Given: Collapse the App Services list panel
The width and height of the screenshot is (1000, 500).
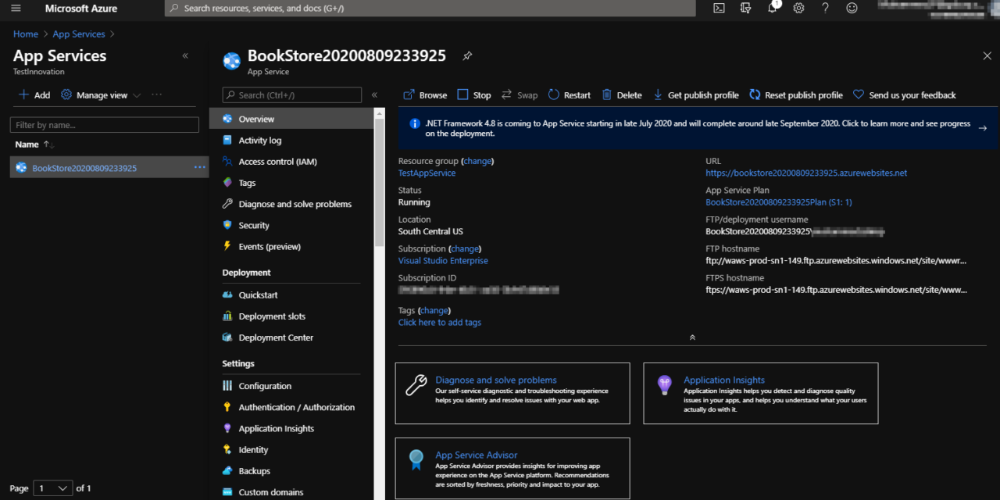Looking at the screenshot, I should point(185,56).
